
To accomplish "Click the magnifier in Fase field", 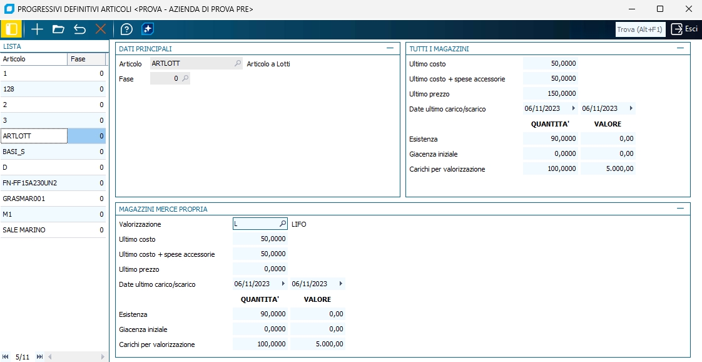I will [185, 78].
